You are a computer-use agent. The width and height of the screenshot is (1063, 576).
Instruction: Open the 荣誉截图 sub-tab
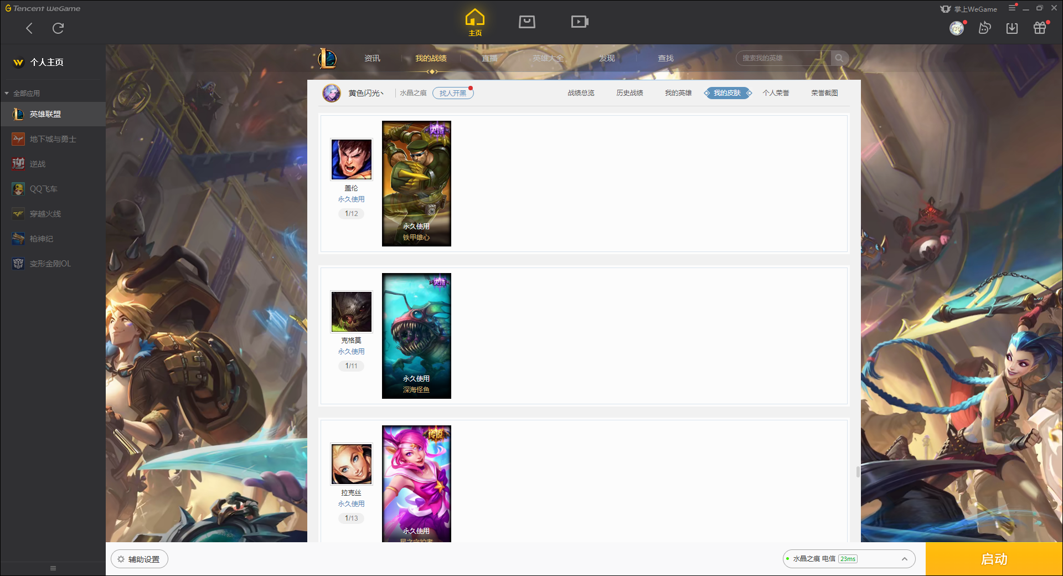[824, 93]
